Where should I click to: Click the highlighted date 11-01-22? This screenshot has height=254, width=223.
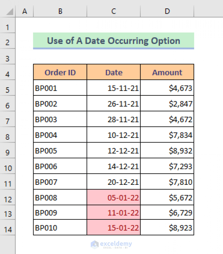[113, 212]
